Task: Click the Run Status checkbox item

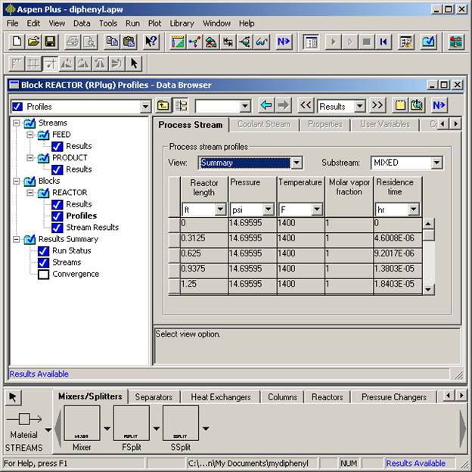Action: pyautogui.click(x=43, y=251)
